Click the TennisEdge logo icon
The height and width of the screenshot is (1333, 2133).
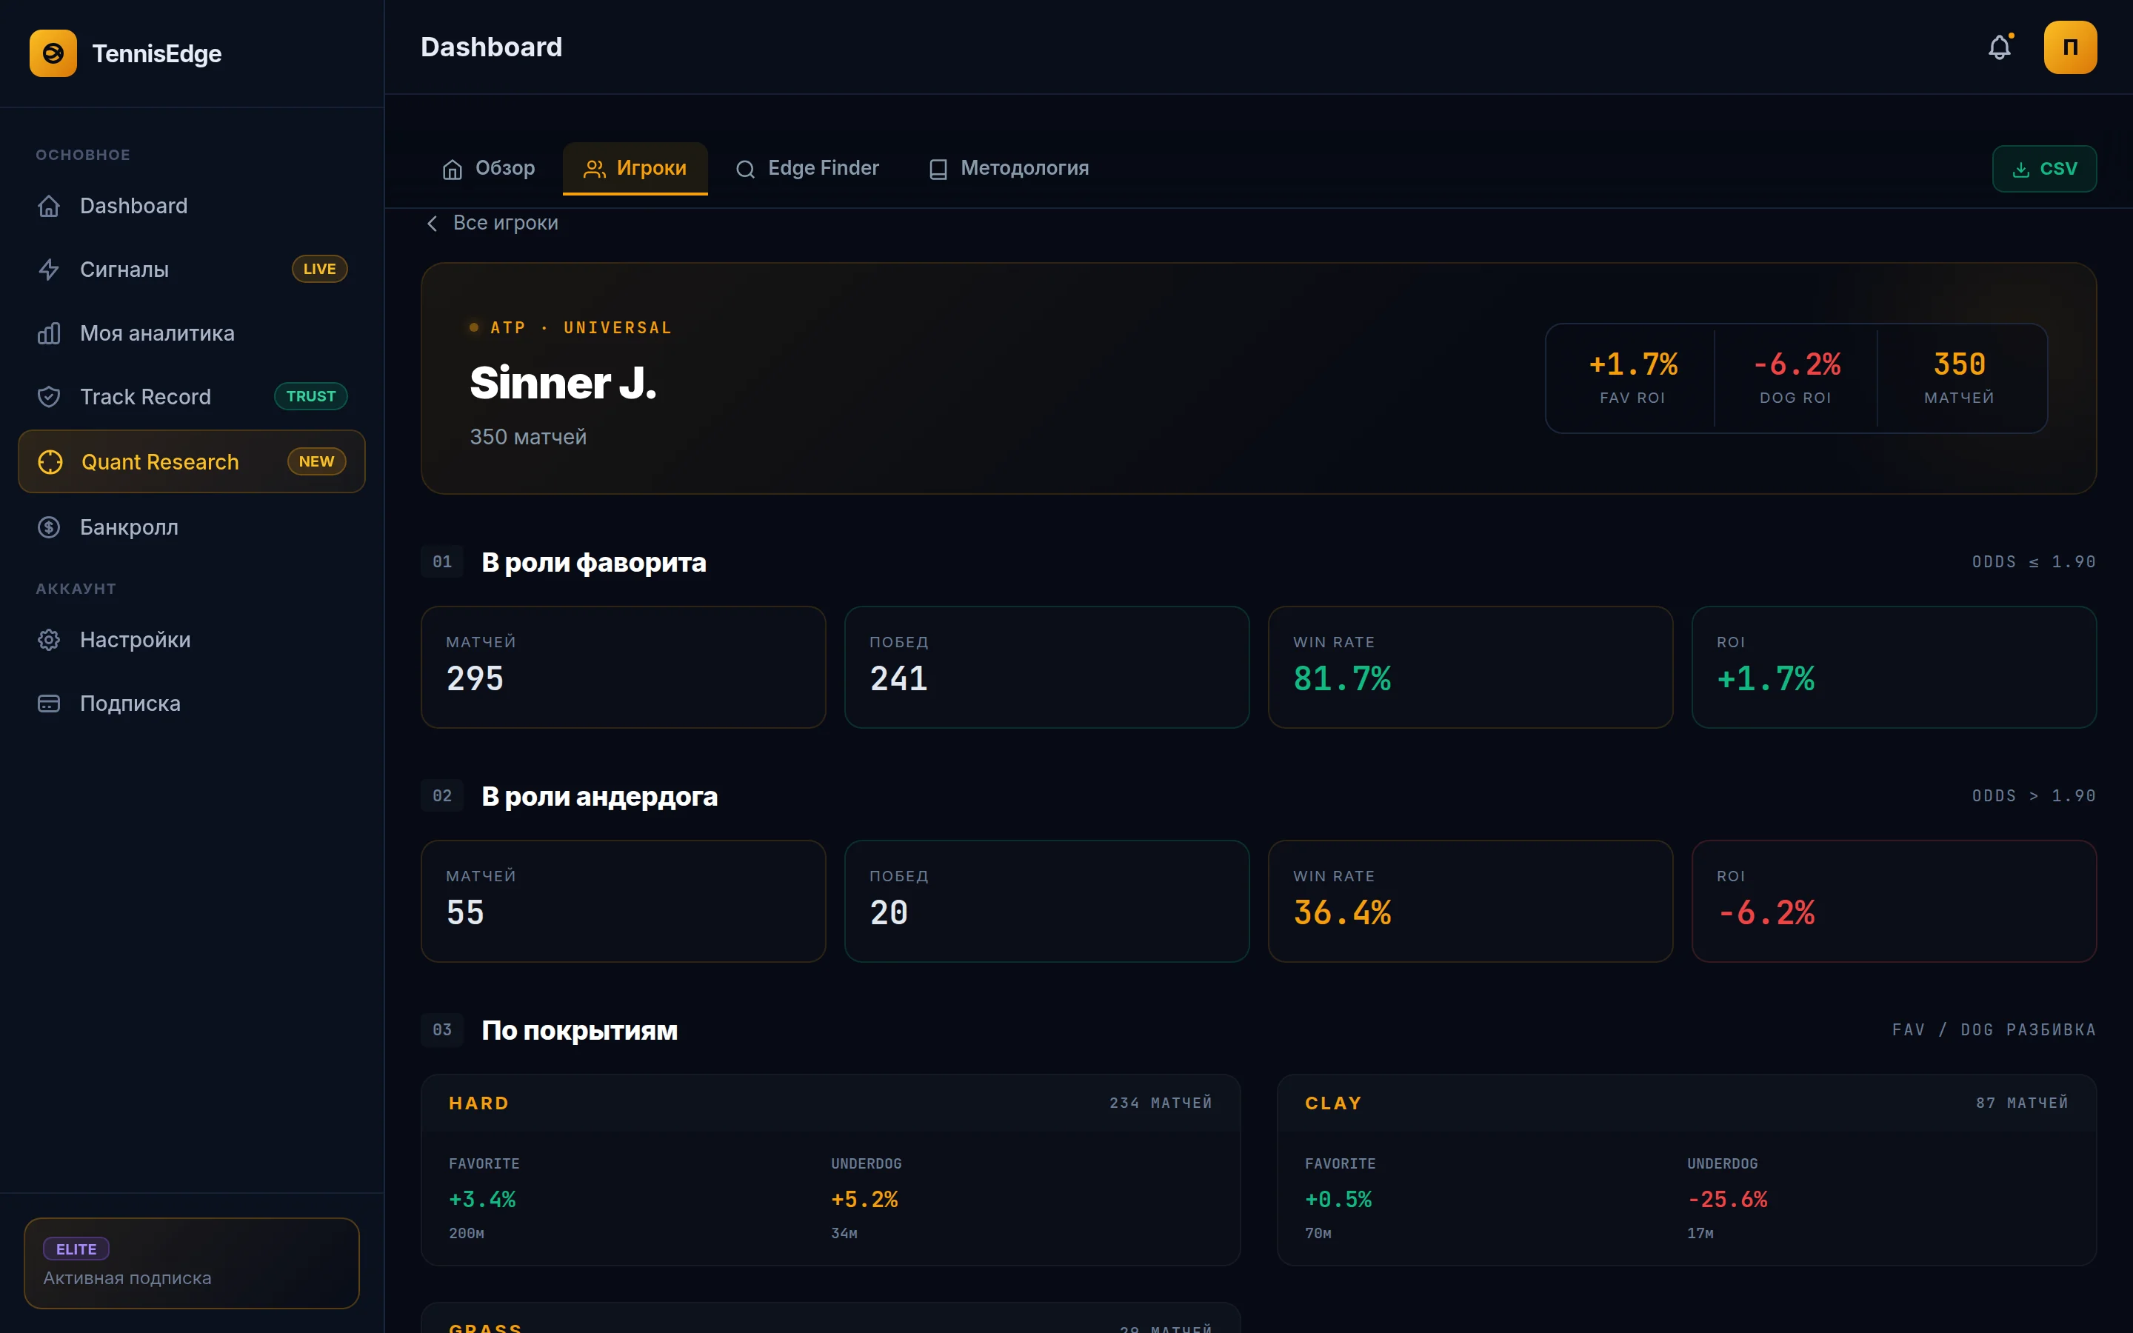(x=53, y=53)
